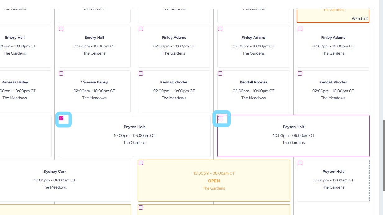This screenshot has width=385, height=215.
Task: Click Sydney Carr's 10:00pm - 06:00am CT time
Action: [x=55, y=180]
